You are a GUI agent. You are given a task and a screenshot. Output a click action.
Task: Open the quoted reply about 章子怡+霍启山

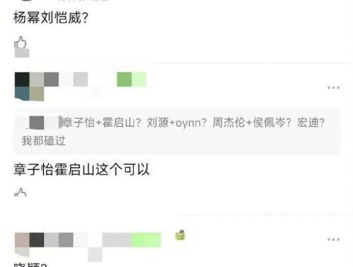click(177, 131)
